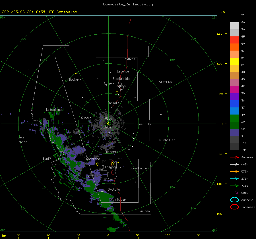The image size is (256, 239).
Task: Click the Vulcan town label
Action: (x=145, y=211)
